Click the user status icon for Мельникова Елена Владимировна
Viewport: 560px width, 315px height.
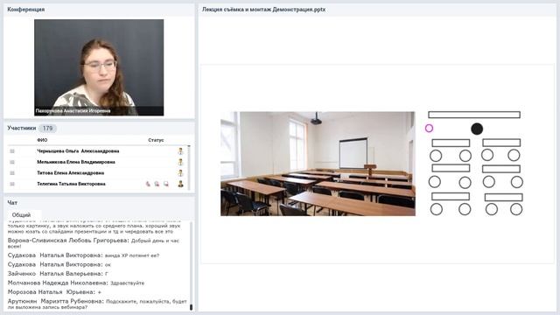click(x=181, y=162)
